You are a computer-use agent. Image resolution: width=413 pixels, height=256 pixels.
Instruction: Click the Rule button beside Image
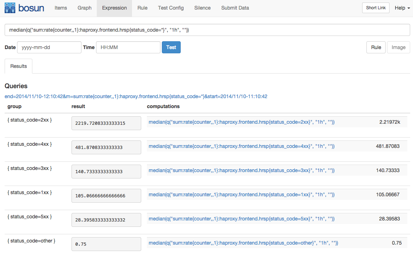[376, 47]
